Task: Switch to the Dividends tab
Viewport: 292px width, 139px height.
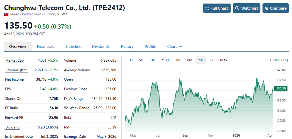Action: coord(101,47)
